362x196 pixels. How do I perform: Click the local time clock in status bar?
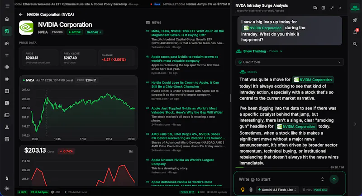pyautogui.click(x=76, y=192)
